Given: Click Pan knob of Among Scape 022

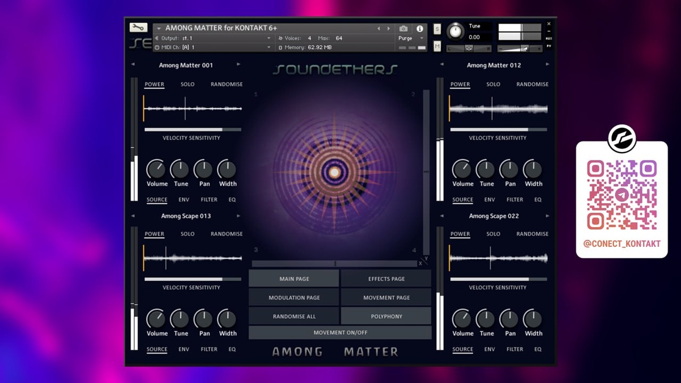Looking at the screenshot, I should tap(509, 319).
